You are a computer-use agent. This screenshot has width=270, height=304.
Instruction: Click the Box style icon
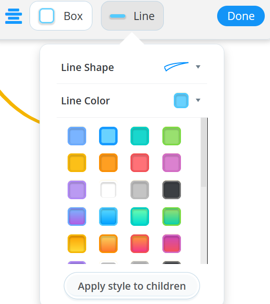[x=47, y=16]
